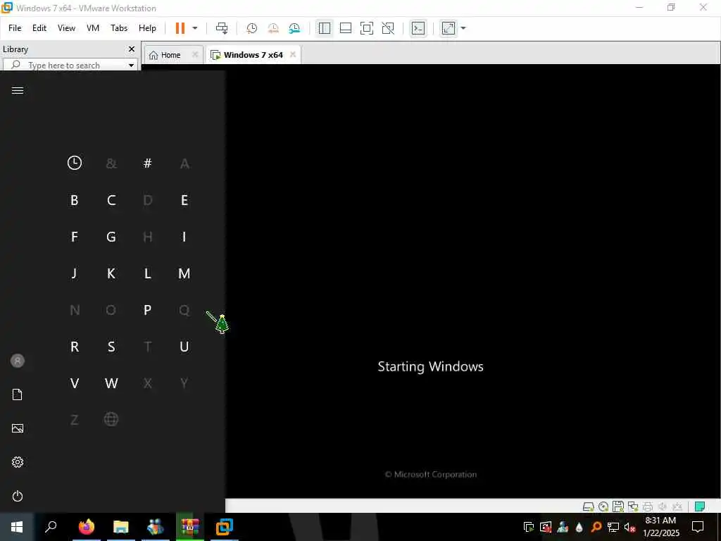Open the console view toolbar icon
This screenshot has width=721, height=541.
click(418, 28)
